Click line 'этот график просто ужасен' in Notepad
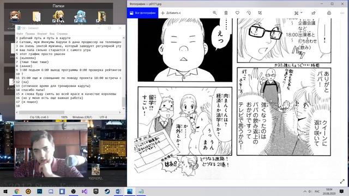The height and width of the screenshot is (196, 349). 43,54
